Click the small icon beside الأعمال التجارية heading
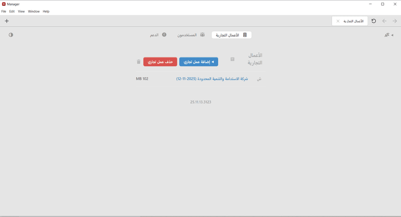This screenshot has width=401, height=217. 233,59
